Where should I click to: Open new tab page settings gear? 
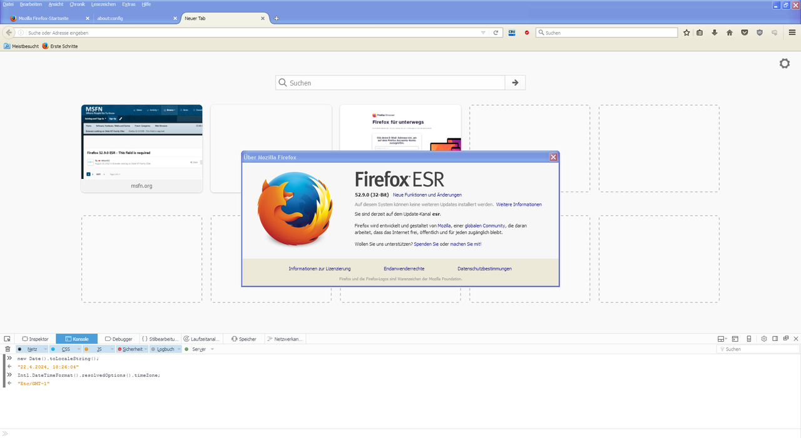coord(785,63)
